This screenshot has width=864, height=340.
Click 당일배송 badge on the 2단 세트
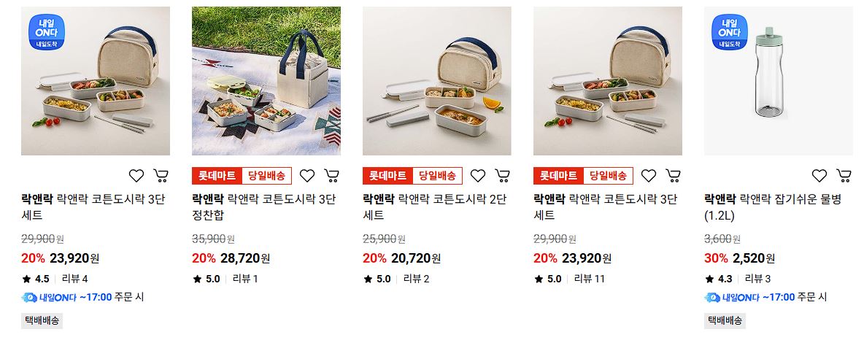coord(438,176)
